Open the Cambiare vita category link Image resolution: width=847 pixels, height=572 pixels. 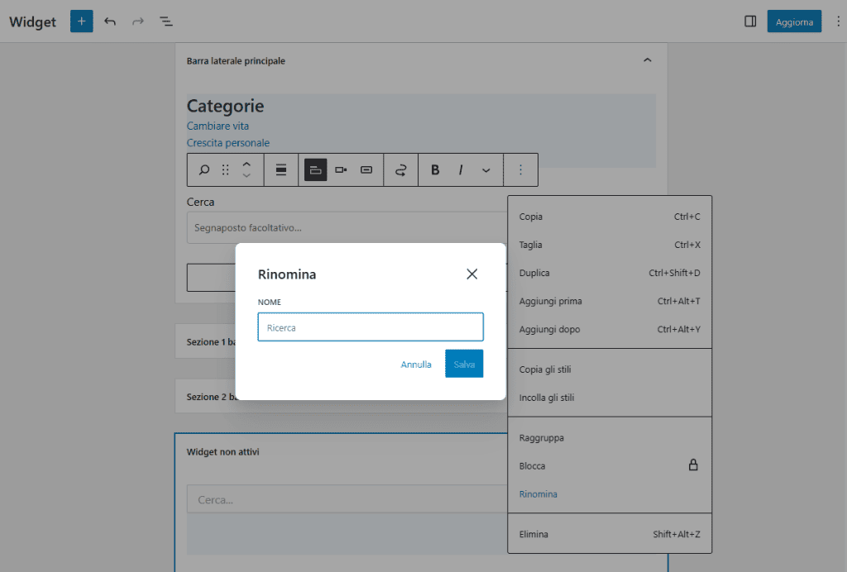click(x=218, y=126)
